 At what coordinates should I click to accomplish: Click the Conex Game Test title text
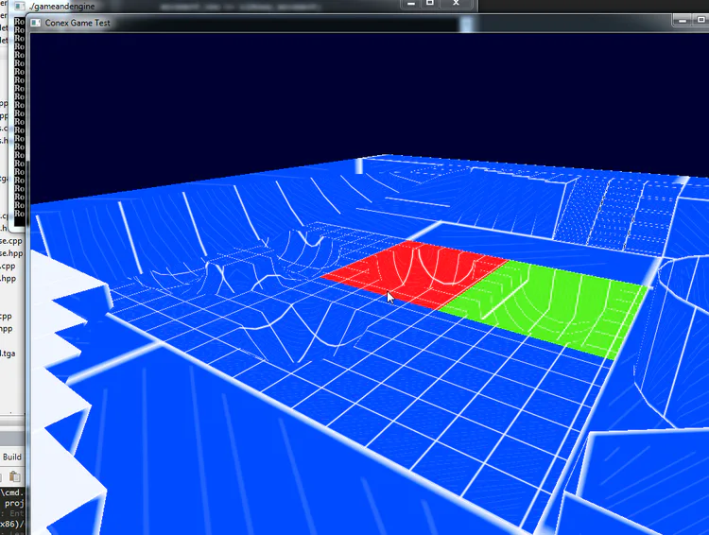pos(78,23)
